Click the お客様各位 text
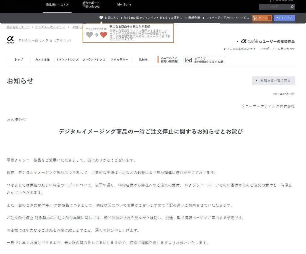This screenshot has width=306, height=254. 16,119
